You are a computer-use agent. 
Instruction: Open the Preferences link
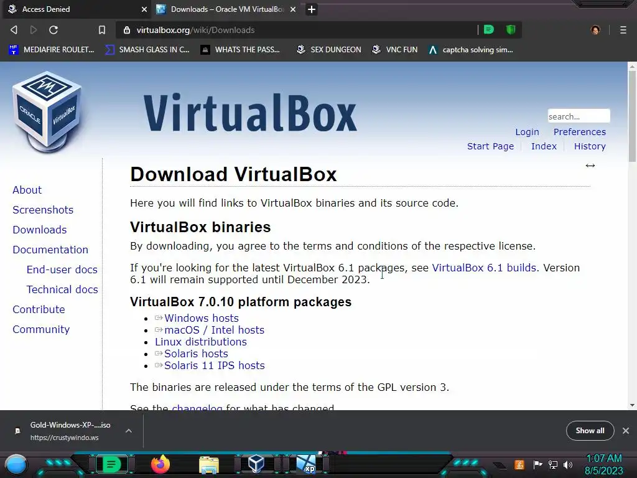point(579,132)
